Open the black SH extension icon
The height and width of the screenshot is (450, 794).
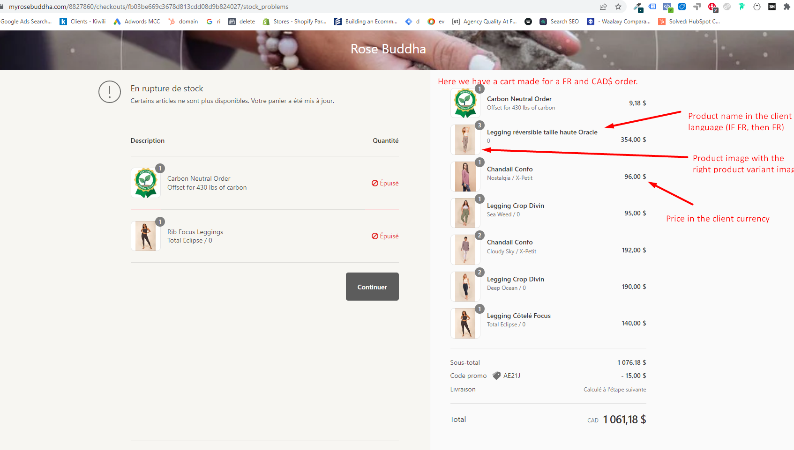772,7
